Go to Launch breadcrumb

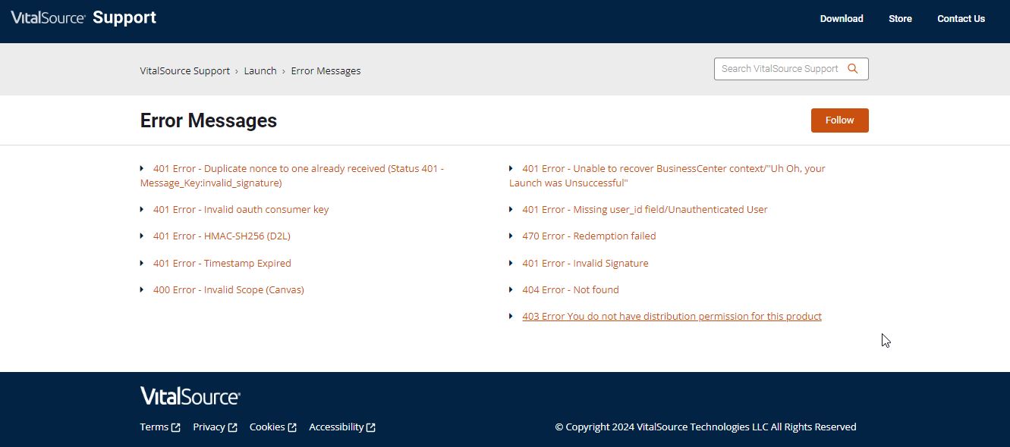pos(260,70)
